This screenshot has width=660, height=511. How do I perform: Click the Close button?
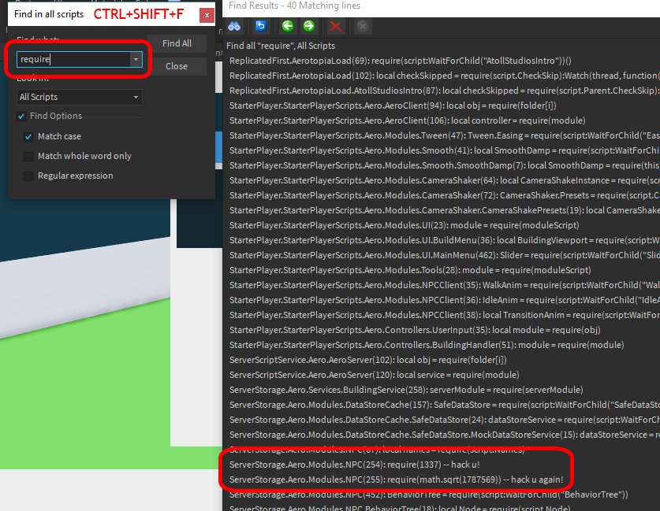(178, 66)
